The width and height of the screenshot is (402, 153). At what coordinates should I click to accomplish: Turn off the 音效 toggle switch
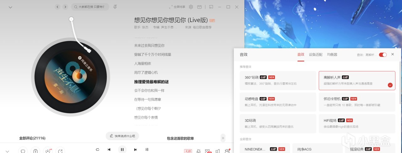(x=383, y=55)
